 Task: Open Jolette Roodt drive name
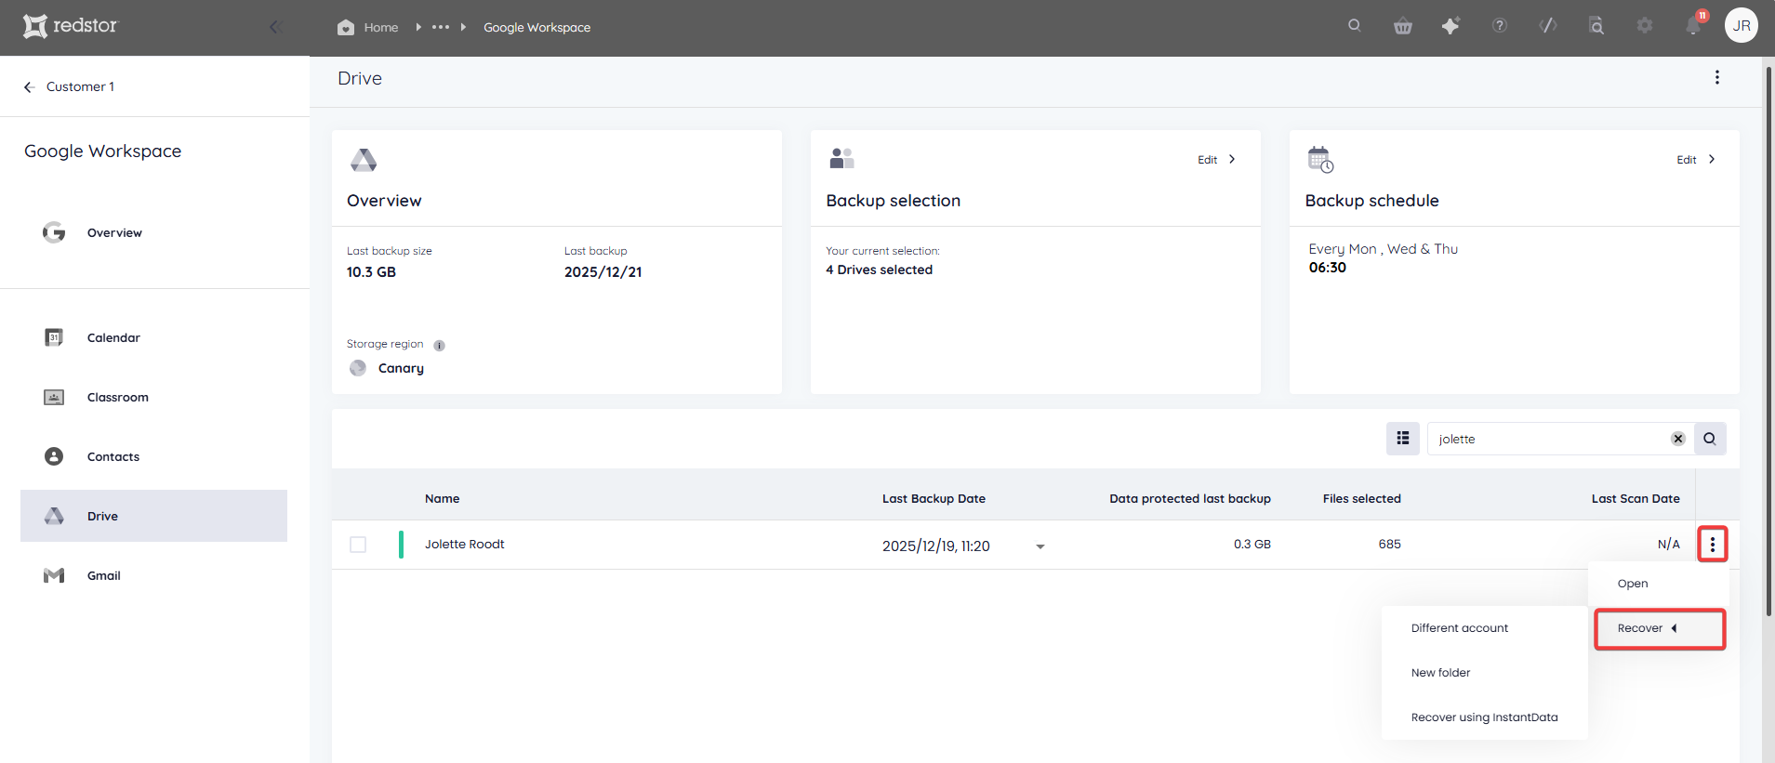coord(464,545)
